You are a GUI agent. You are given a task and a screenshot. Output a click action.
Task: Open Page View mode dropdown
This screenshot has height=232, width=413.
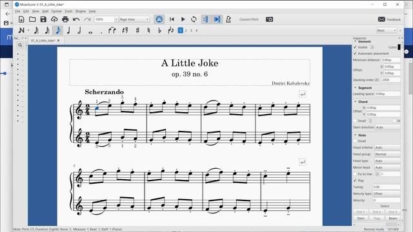[x=134, y=19]
